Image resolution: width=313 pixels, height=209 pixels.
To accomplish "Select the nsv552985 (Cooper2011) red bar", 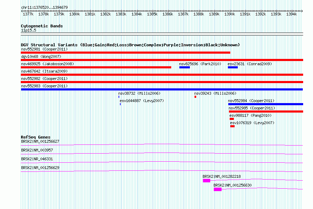I will click(266, 112).
